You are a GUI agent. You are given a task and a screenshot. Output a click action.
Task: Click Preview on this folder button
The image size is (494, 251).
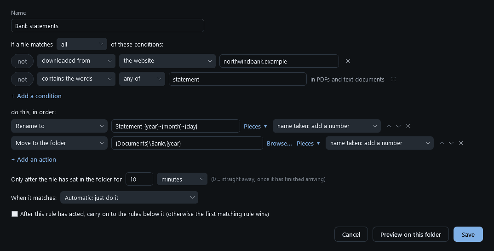pos(410,234)
